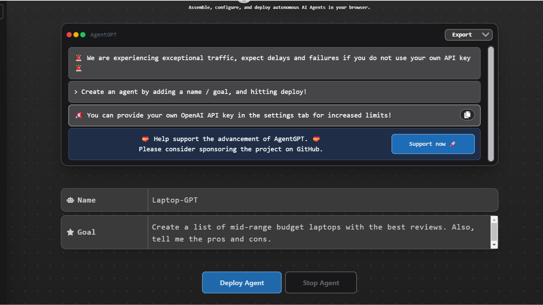543x305 pixels.
Task: Click the arrow prompt before "Create an agent"
Action: [76, 92]
